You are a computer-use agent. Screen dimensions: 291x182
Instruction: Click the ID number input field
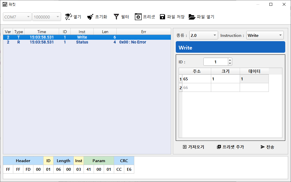click(x=216, y=62)
